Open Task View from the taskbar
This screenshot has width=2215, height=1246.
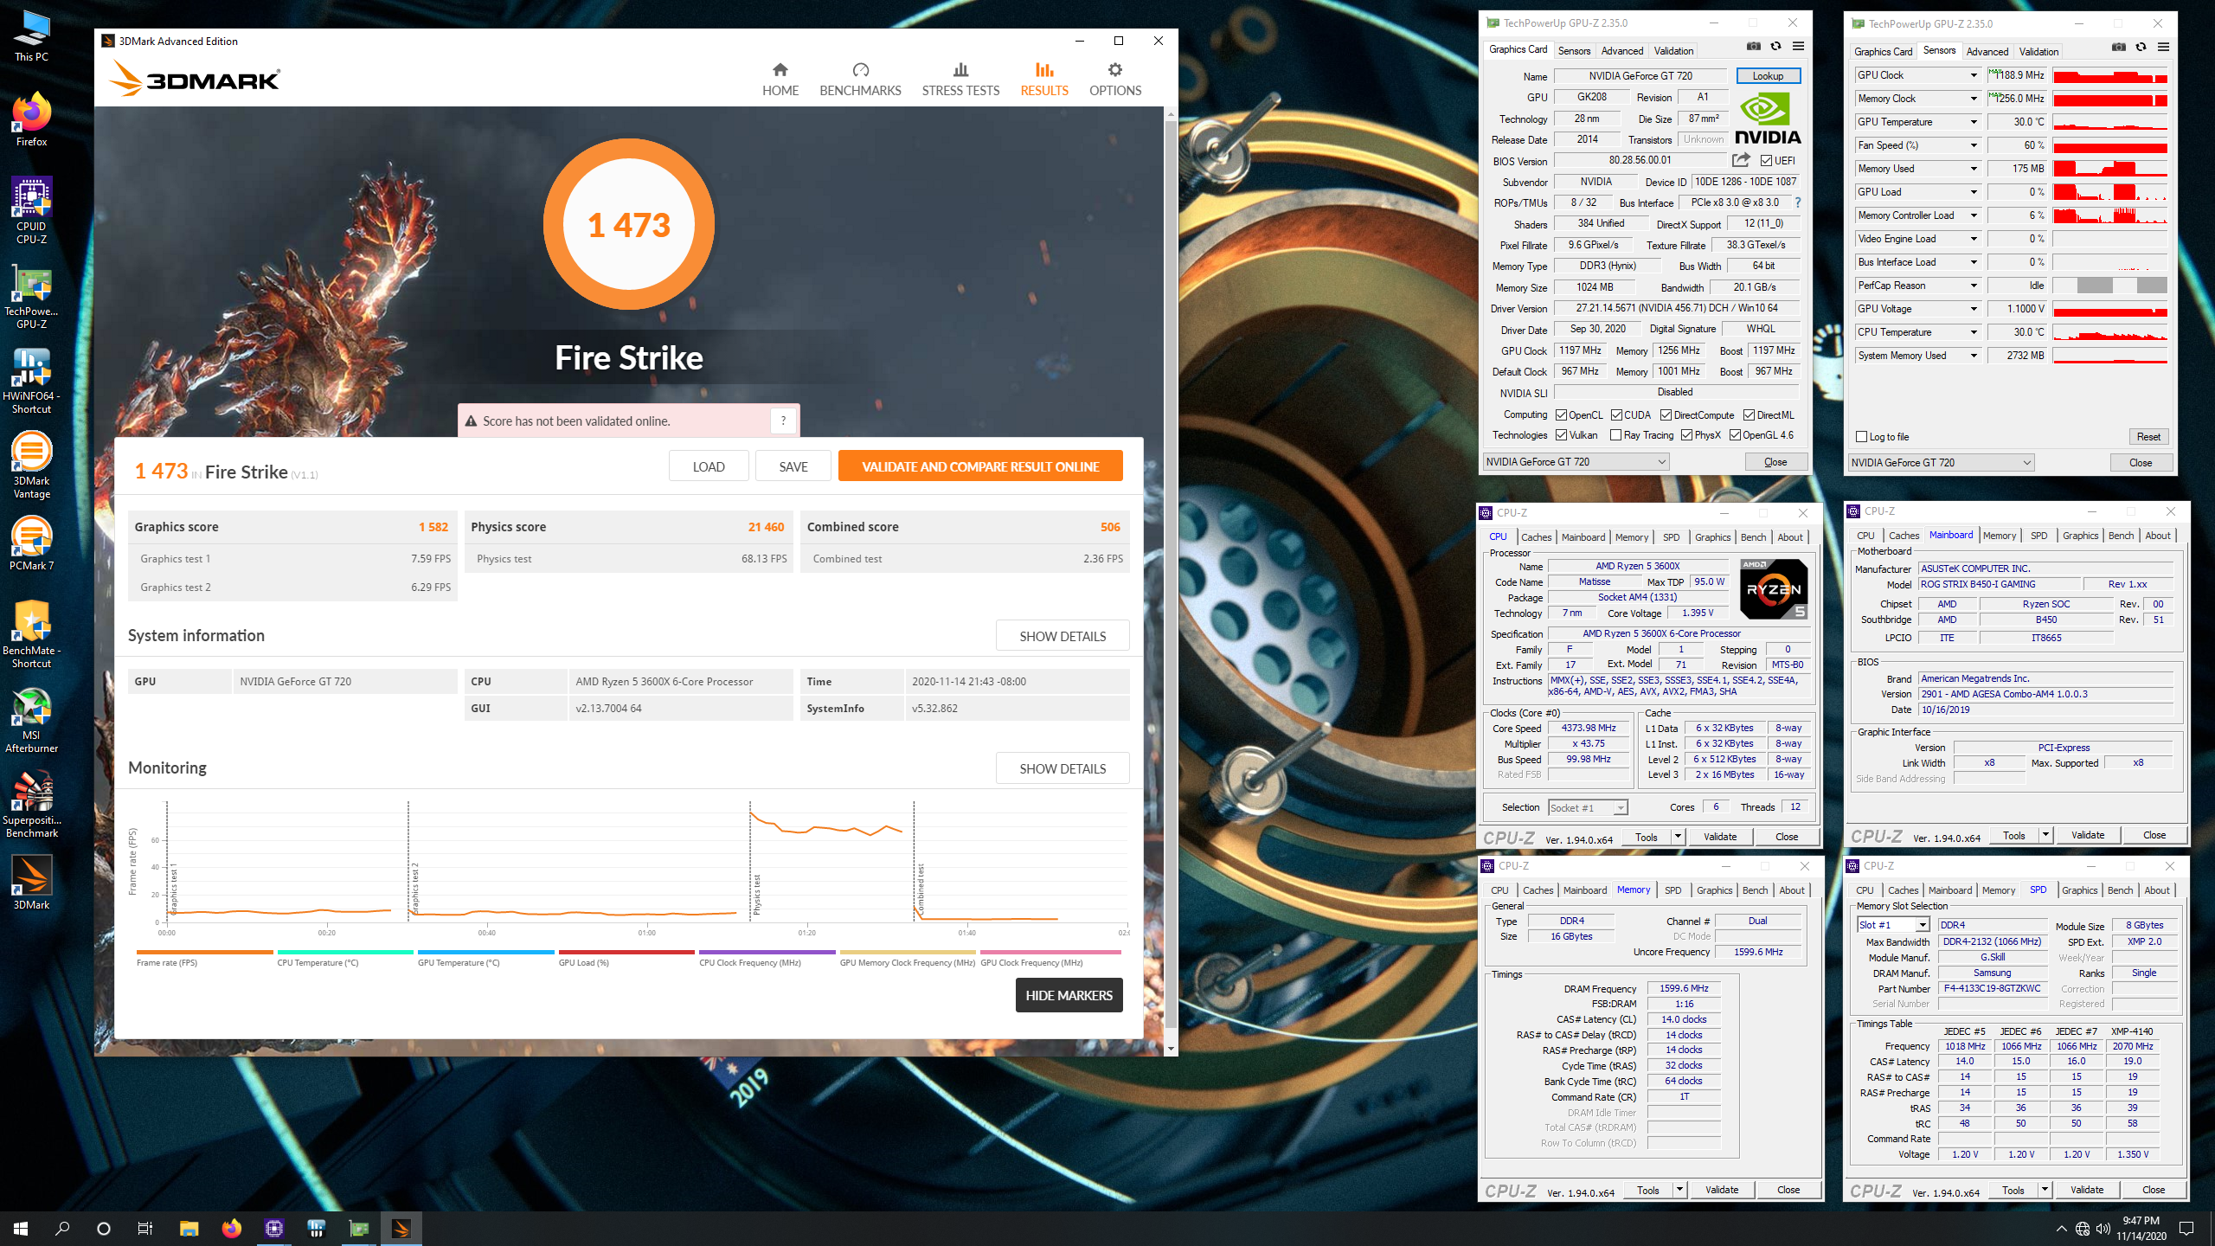point(145,1229)
